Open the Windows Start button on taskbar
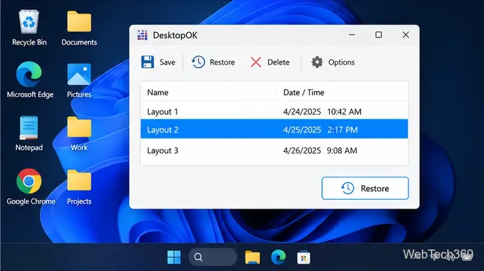This screenshot has width=484, height=271. pos(174,257)
